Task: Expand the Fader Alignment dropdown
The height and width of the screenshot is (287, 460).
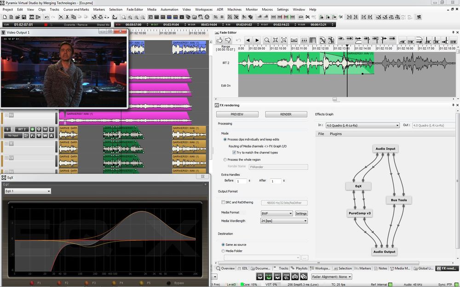Action: pyautogui.click(x=332, y=277)
